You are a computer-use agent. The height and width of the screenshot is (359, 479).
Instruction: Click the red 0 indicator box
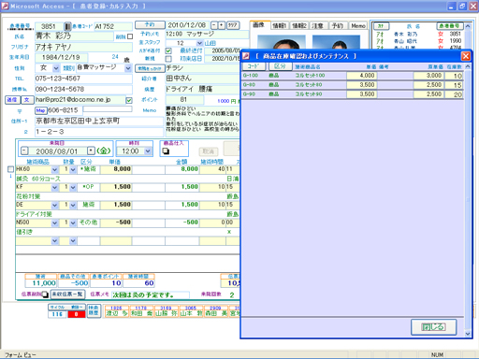(76, 314)
